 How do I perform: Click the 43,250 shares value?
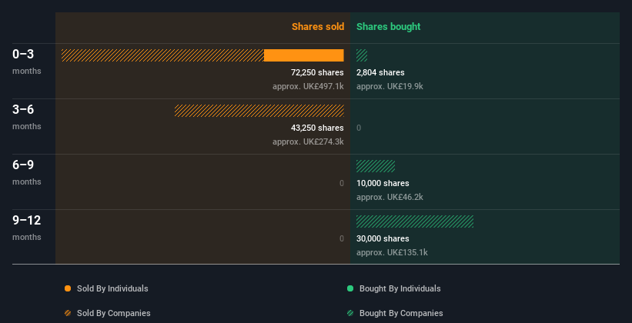pos(317,128)
